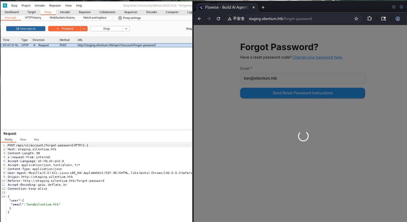This screenshot has height=222, width=407.
Task: Click Send Reset Password Instructions button
Action: (303, 93)
